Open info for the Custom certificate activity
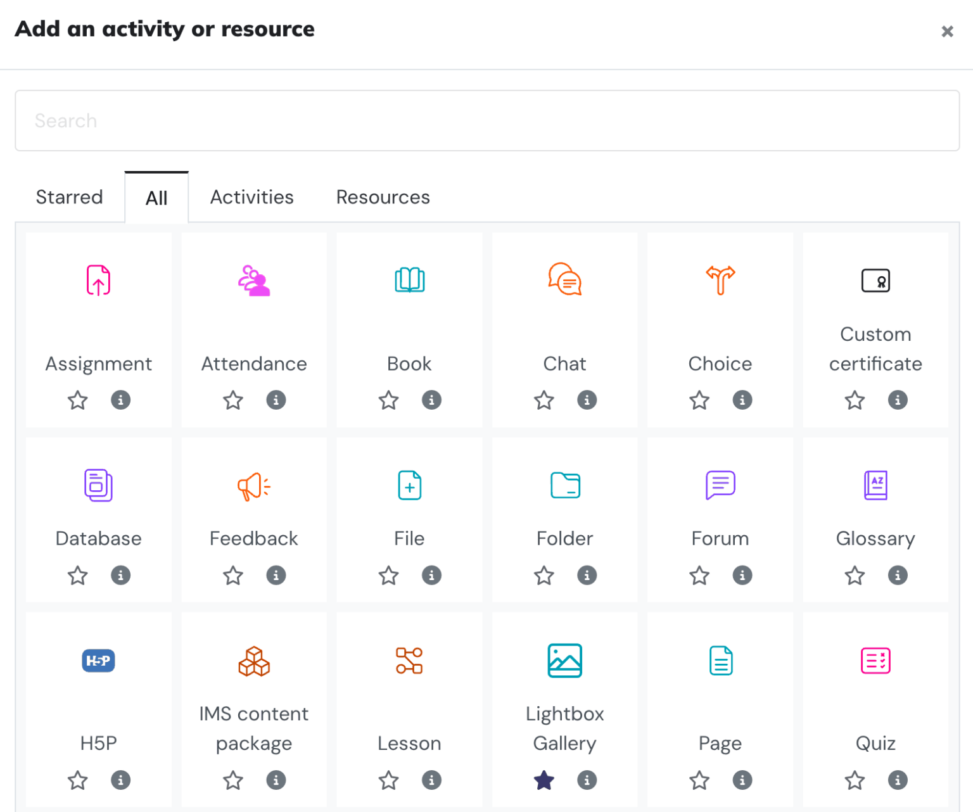 coord(898,400)
